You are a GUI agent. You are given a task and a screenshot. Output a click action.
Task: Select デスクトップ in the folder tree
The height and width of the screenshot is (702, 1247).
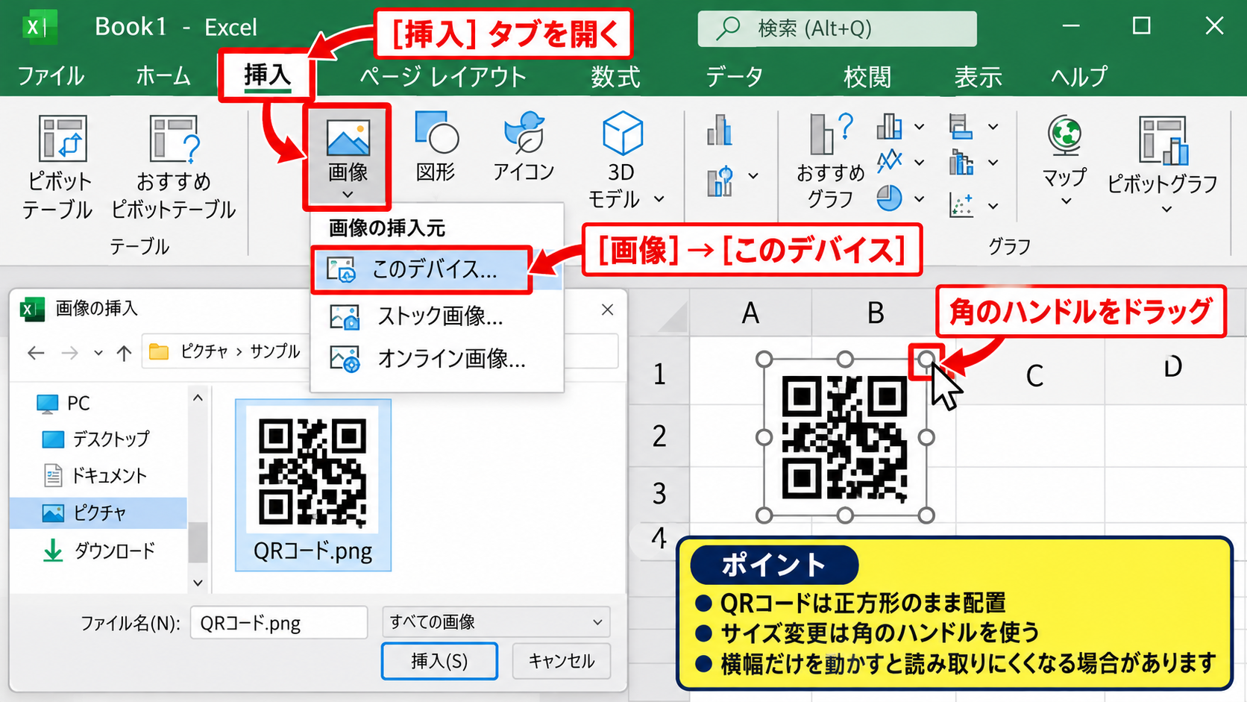point(95,439)
